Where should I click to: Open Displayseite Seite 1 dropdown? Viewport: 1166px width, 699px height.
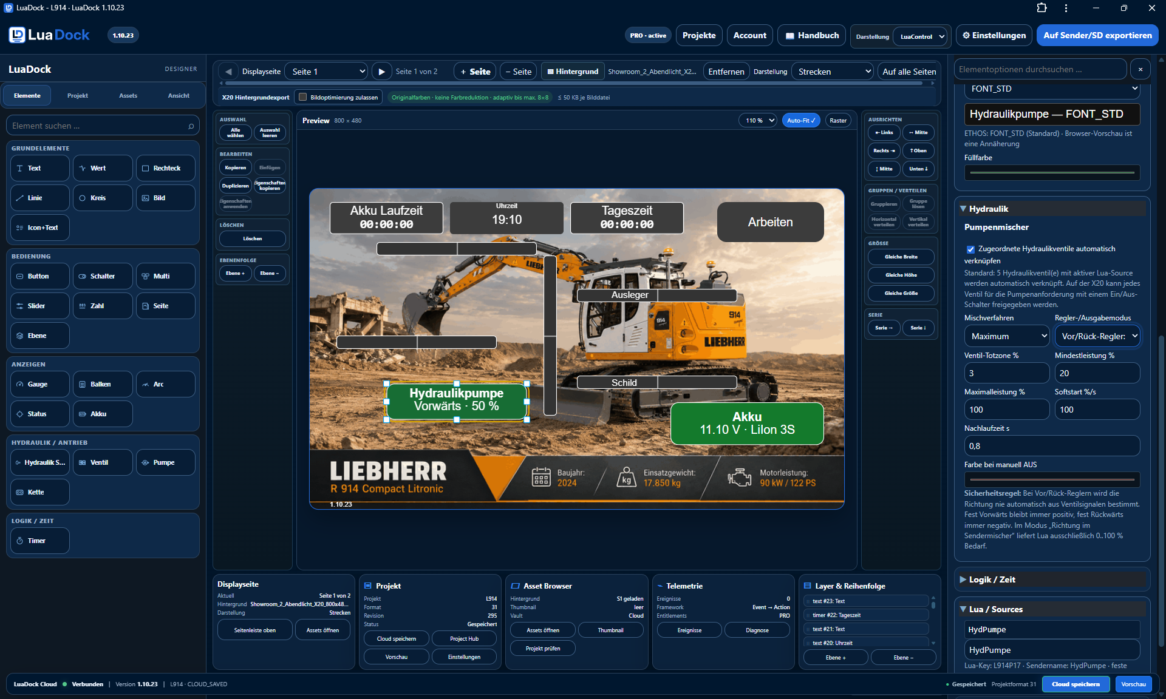pyautogui.click(x=327, y=72)
